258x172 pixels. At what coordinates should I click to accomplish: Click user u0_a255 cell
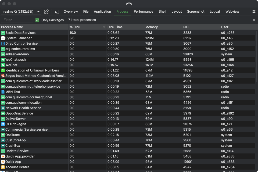tap(228, 33)
